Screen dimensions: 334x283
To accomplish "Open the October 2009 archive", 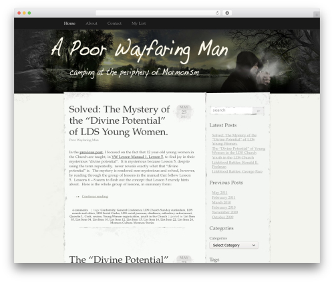I will coord(222,217).
